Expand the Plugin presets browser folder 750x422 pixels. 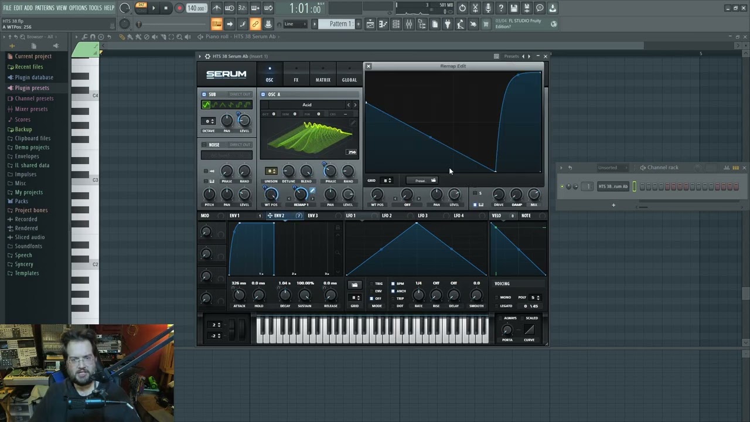(32, 88)
